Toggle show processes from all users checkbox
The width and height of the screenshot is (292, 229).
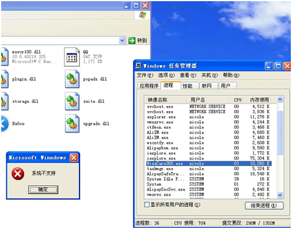tap(147, 205)
